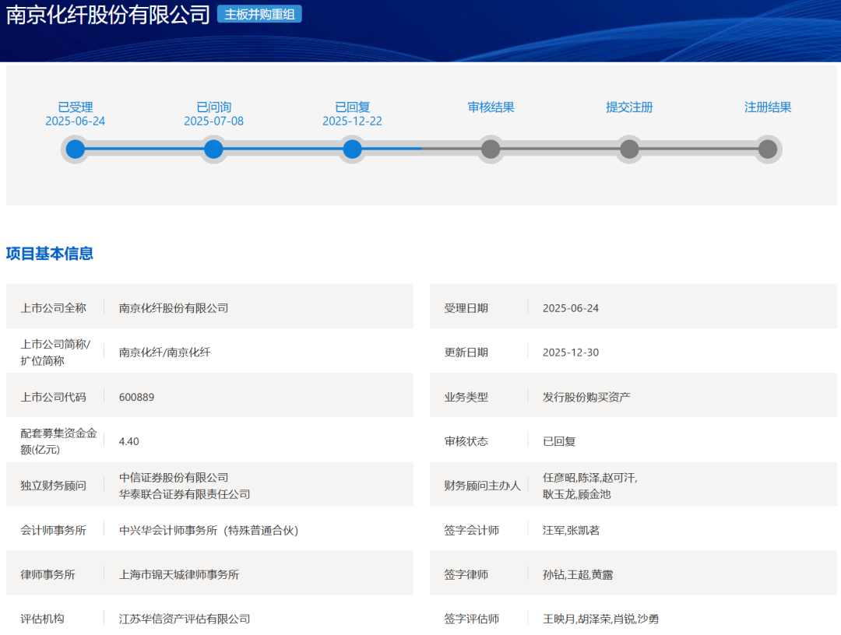Click the 已问询 timeline node circle

[213, 149]
